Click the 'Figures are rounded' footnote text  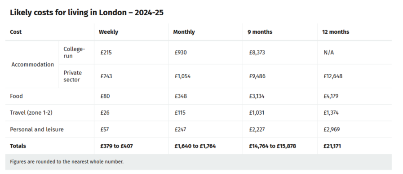pyautogui.click(x=67, y=162)
